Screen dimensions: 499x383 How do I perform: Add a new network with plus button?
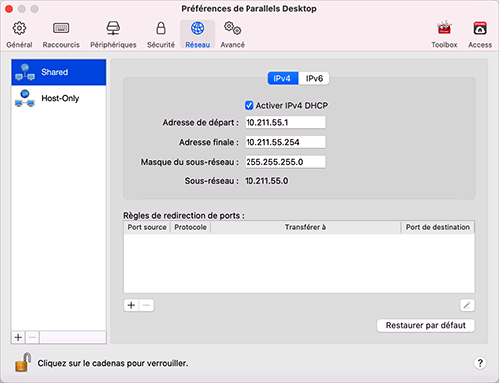pyautogui.click(x=18, y=337)
